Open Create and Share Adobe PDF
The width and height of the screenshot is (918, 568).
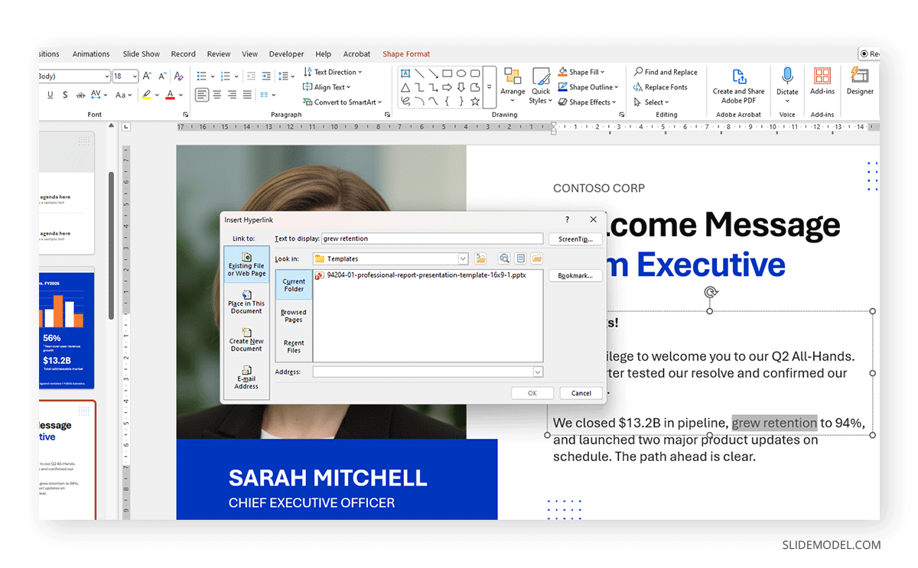pos(739,86)
